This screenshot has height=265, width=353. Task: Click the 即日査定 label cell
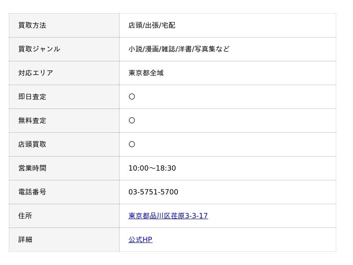point(32,97)
